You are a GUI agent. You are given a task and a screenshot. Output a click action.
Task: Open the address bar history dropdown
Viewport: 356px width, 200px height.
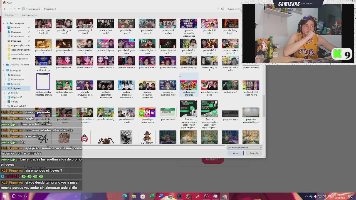pyautogui.click(x=218, y=9)
